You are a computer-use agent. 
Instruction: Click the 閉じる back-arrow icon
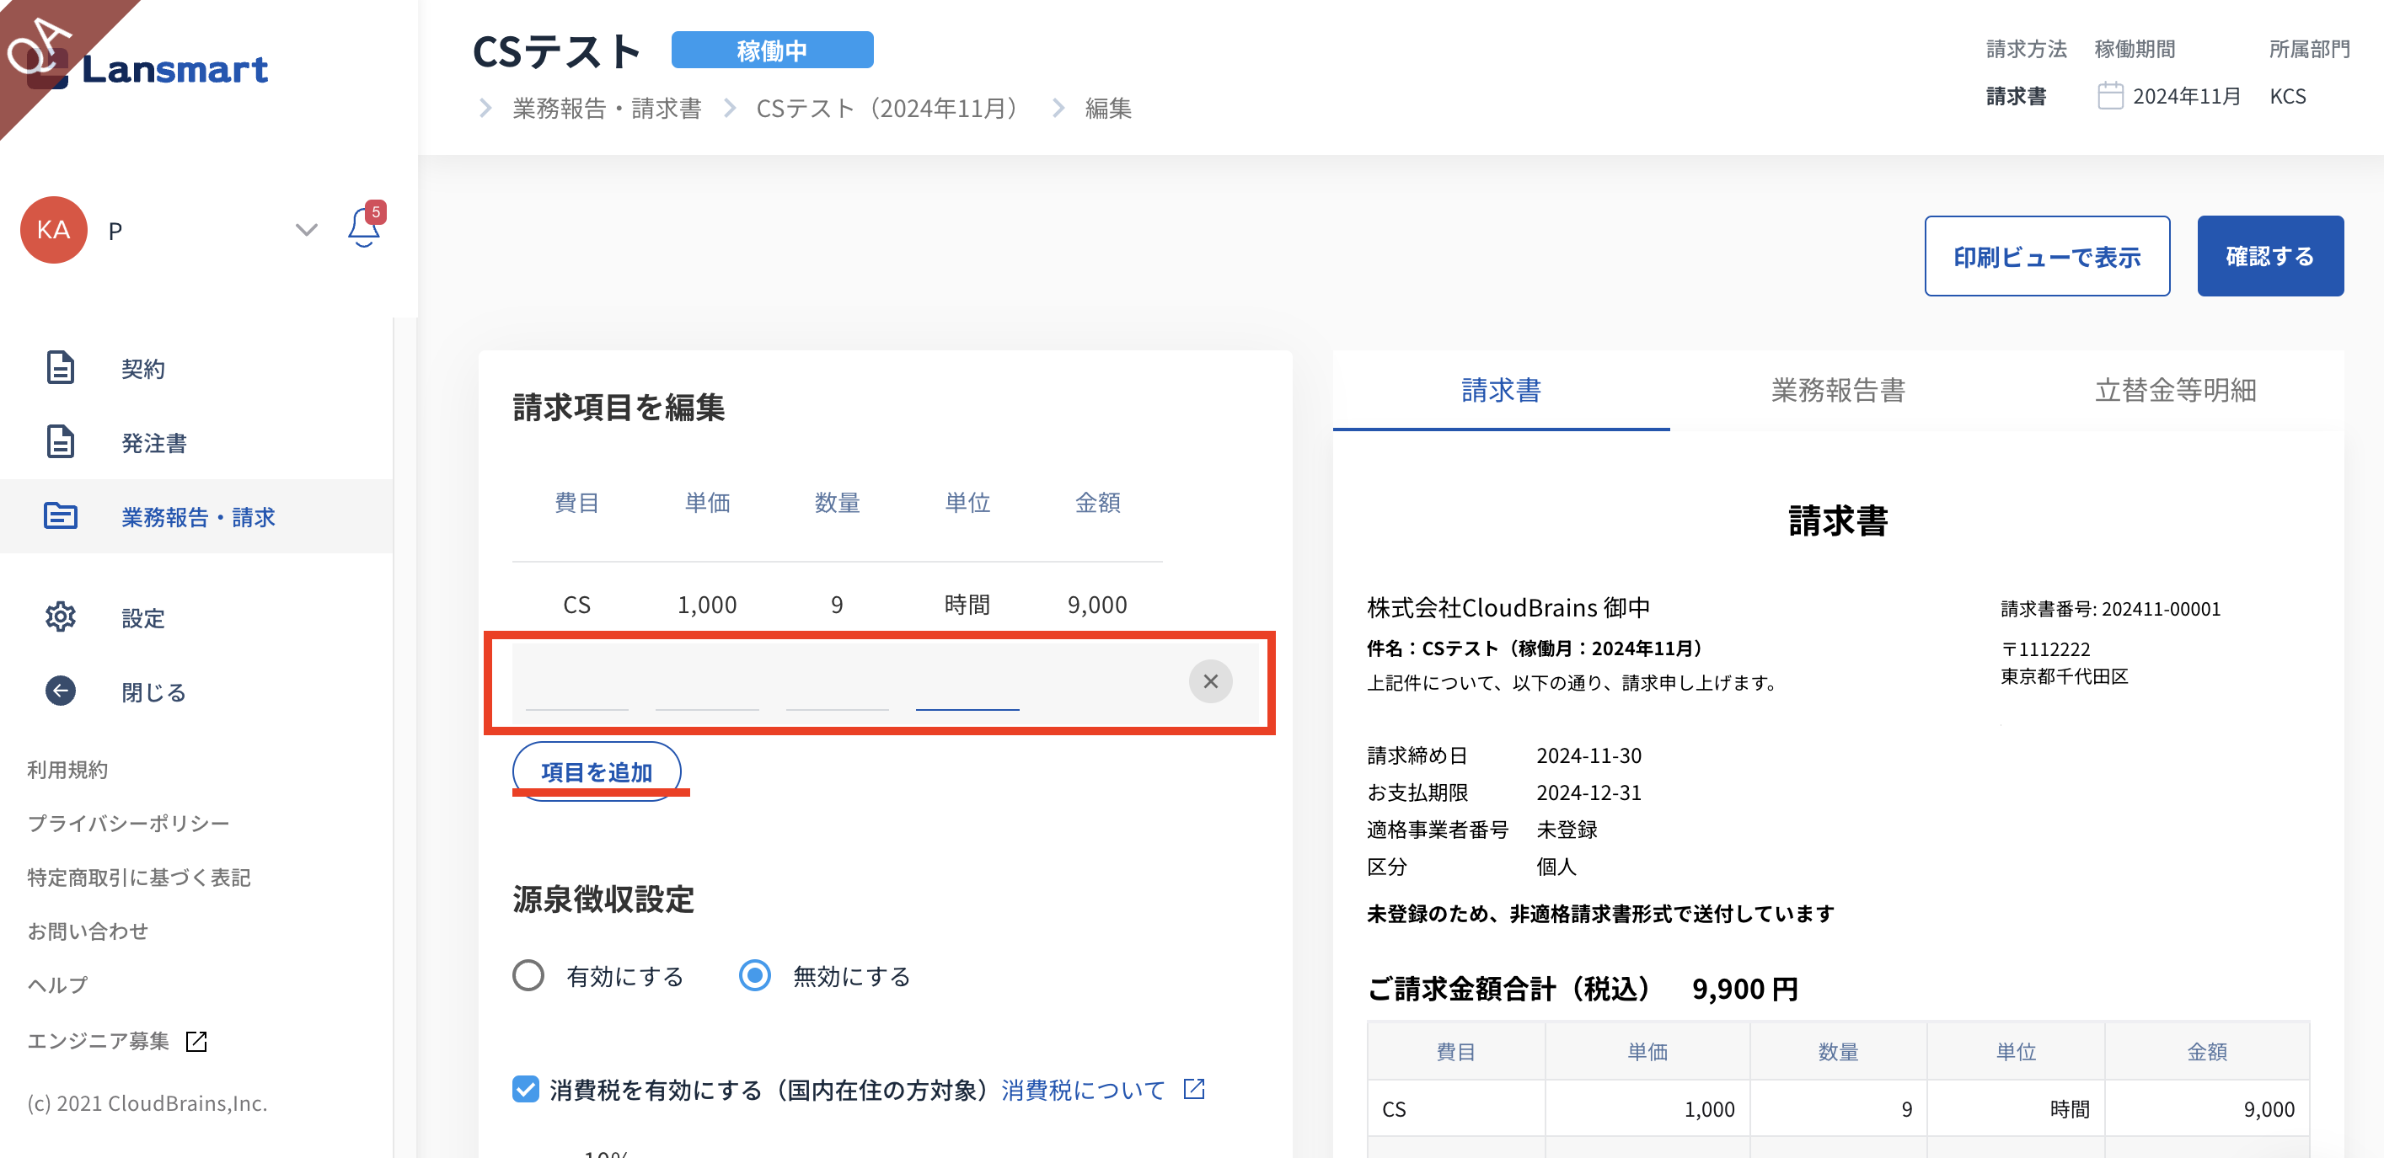pos(60,691)
